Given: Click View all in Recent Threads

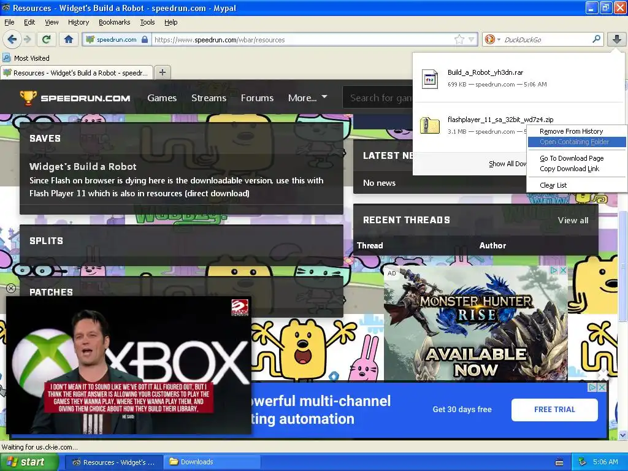Looking at the screenshot, I should (573, 220).
